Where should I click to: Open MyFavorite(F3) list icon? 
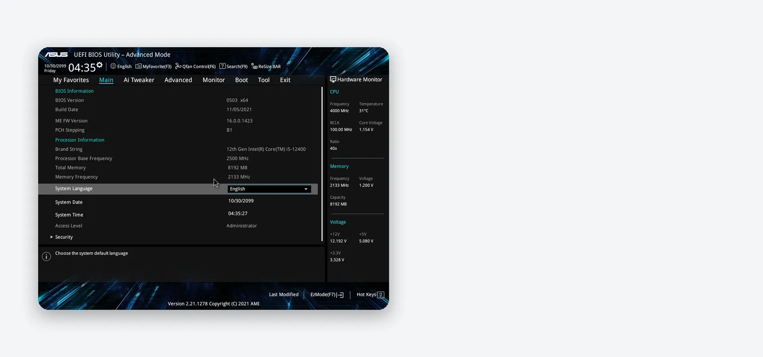click(x=138, y=66)
